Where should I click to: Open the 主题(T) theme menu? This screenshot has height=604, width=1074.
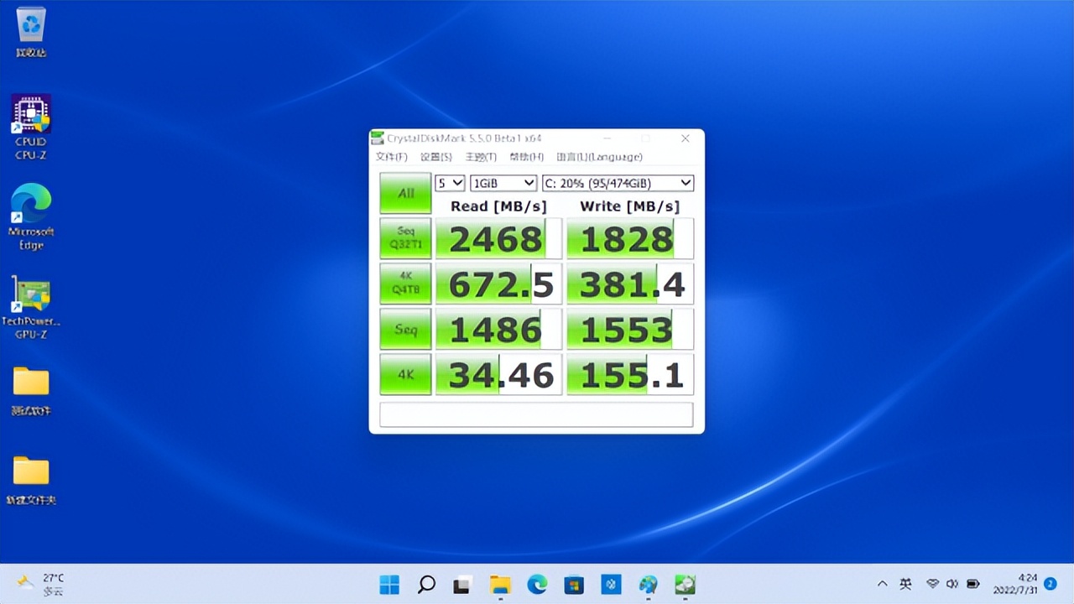[480, 157]
